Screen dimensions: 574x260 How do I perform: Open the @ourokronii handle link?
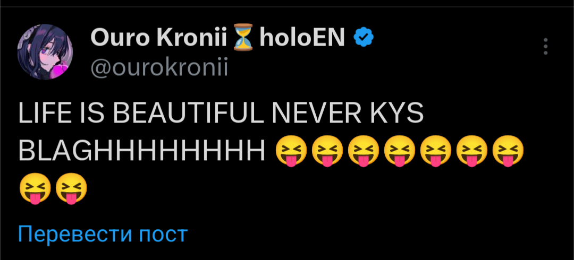[159, 68]
